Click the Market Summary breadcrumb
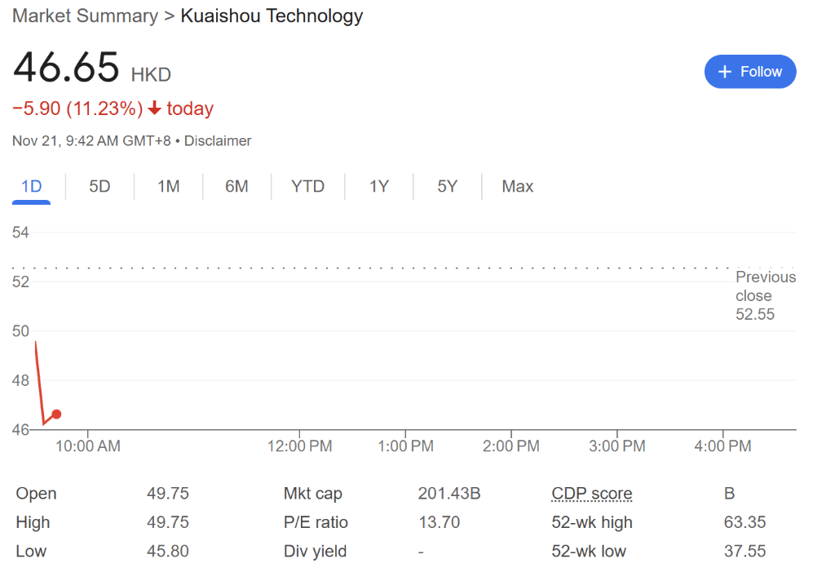 (x=85, y=16)
